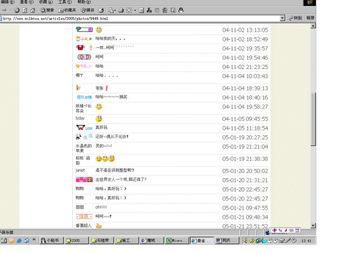This screenshot has width=338, height=253.
Task: Click the Links (链接) toolbar label
Action: 310,18
